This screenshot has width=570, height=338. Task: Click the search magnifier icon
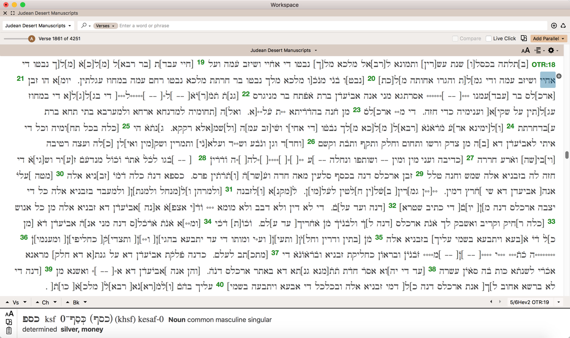pos(84,26)
